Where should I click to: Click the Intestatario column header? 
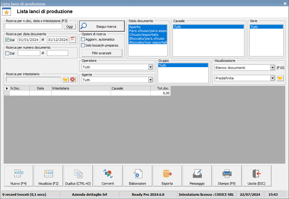(81, 88)
